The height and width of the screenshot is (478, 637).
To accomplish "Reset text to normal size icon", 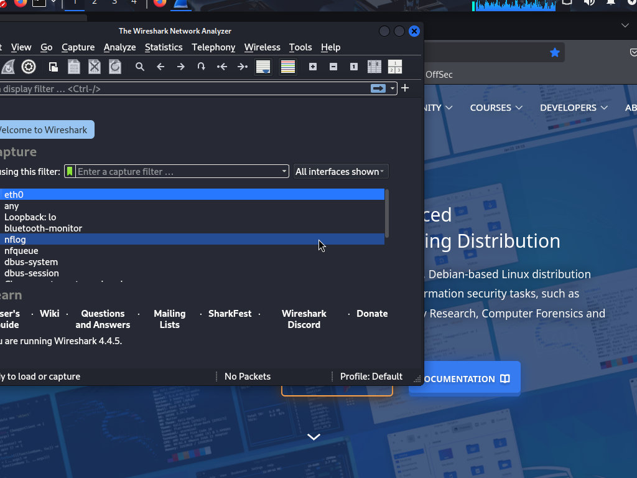I will (x=354, y=67).
